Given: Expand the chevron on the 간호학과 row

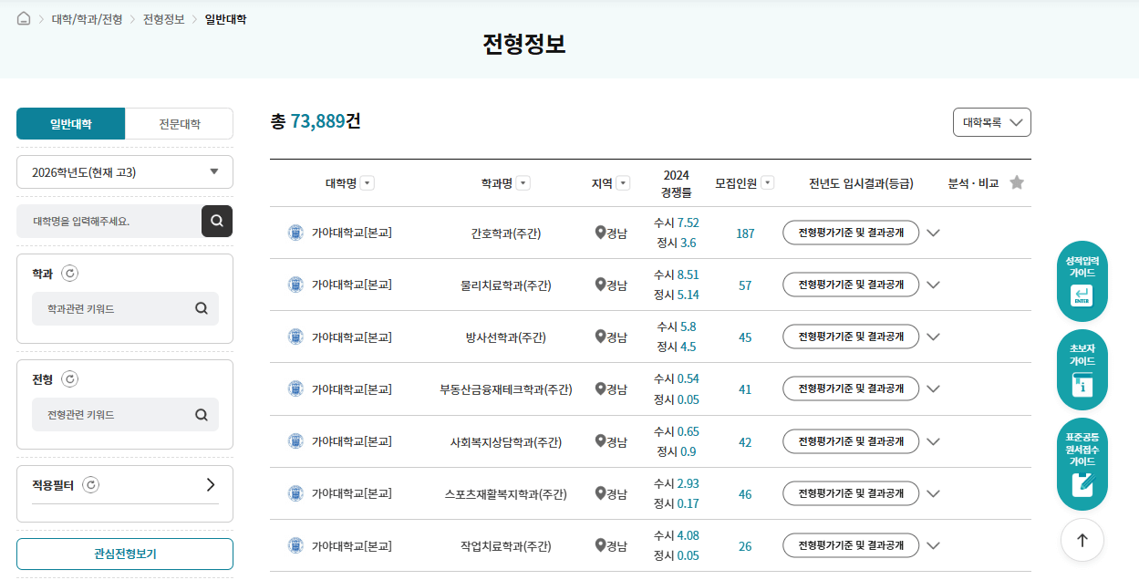Looking at the screenshot, I should click(x=933, y=233).
